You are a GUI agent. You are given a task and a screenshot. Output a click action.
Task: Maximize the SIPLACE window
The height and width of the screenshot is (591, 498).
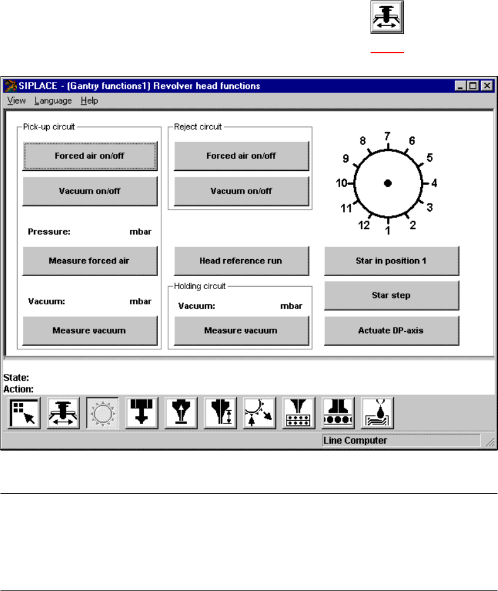(x=473, y=86)
